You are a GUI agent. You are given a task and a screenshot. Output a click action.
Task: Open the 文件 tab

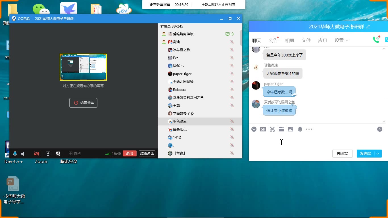coord(306,40)
